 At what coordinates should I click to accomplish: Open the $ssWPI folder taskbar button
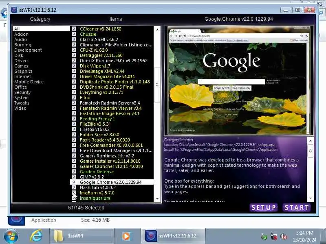click(82, 236)
